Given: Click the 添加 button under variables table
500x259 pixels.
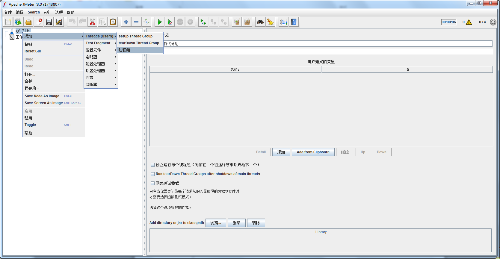Looking at the screenshot, I should pyautogui.click(x=281, y=152).
